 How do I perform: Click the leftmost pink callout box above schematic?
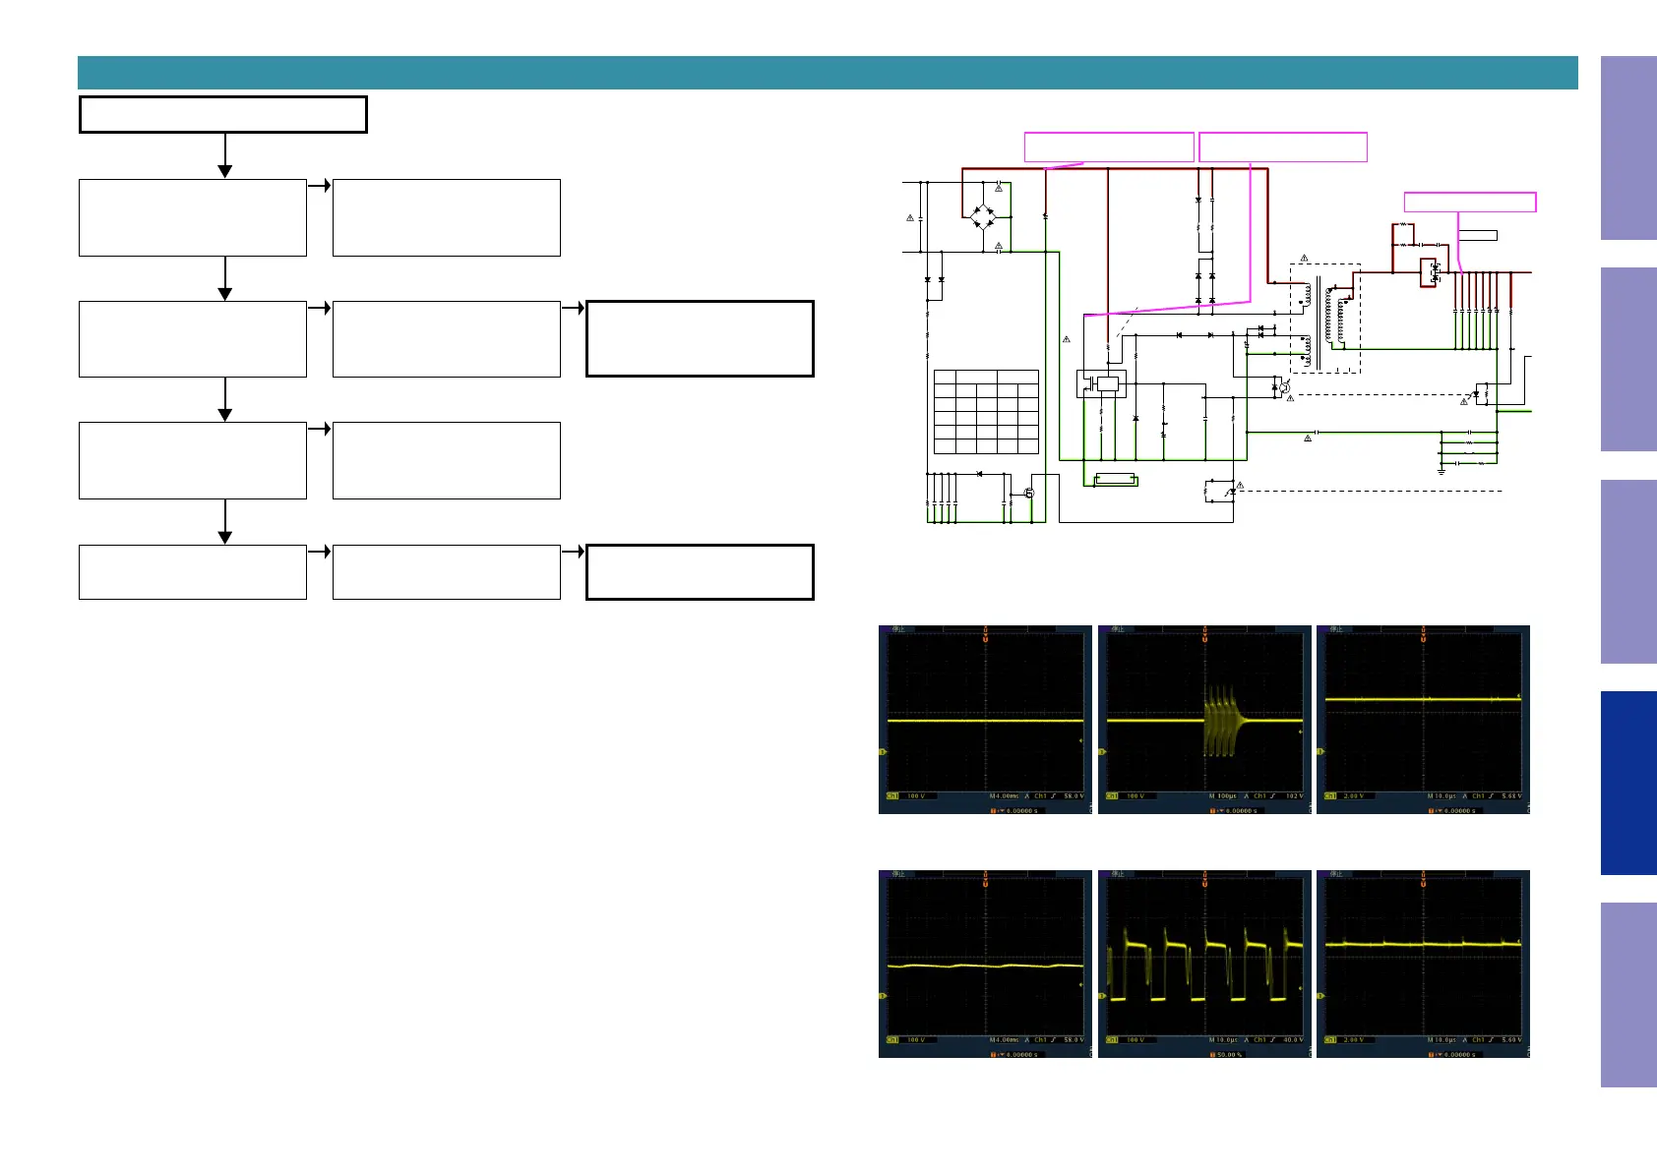(x=1109, y=146)
